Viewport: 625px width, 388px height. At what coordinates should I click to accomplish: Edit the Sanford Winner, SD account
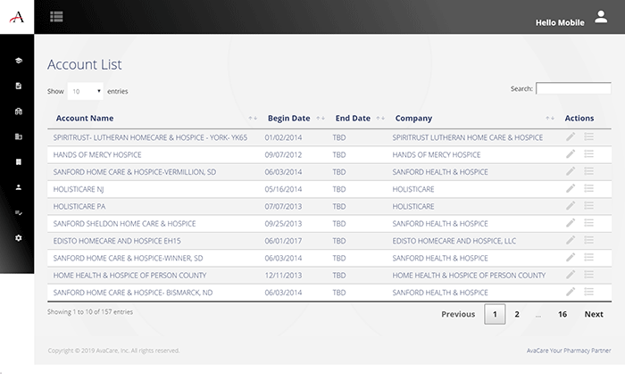pyautogui.click(x=571, y=258)
